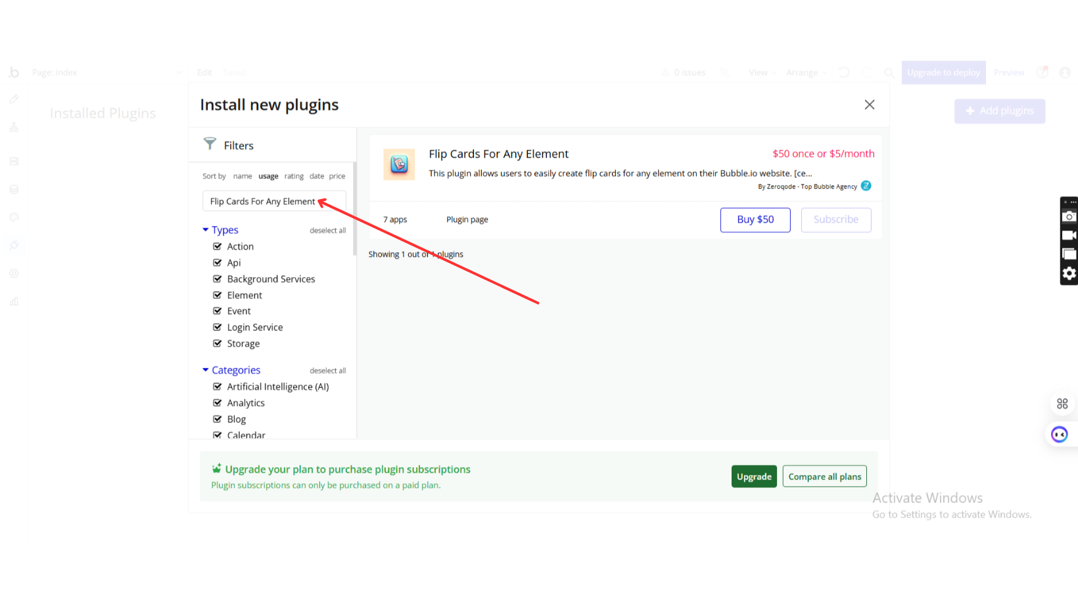Screen dimensions: 1078x607
Task: Open the View dropdown menu
Action: [x=762, y=72]
